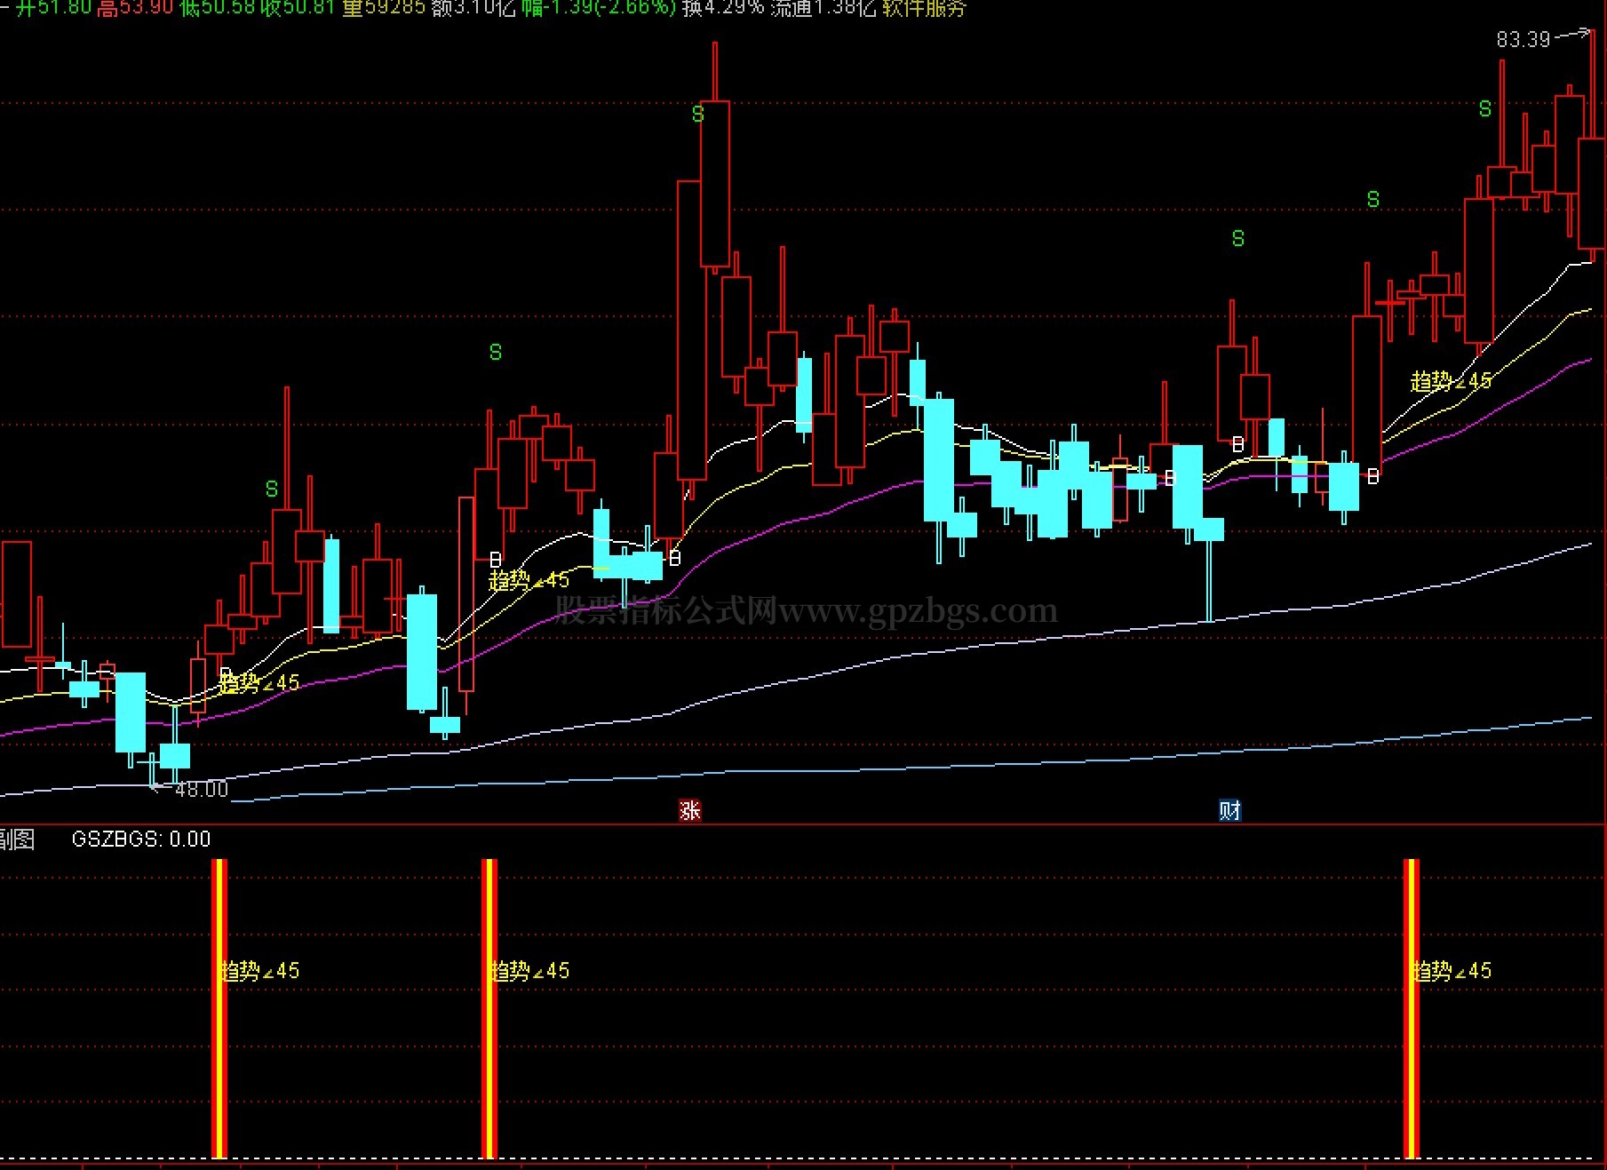Open the 软件服务 sector link in header
This screenshot has height=1170, width=1607.
coord(924,9)
